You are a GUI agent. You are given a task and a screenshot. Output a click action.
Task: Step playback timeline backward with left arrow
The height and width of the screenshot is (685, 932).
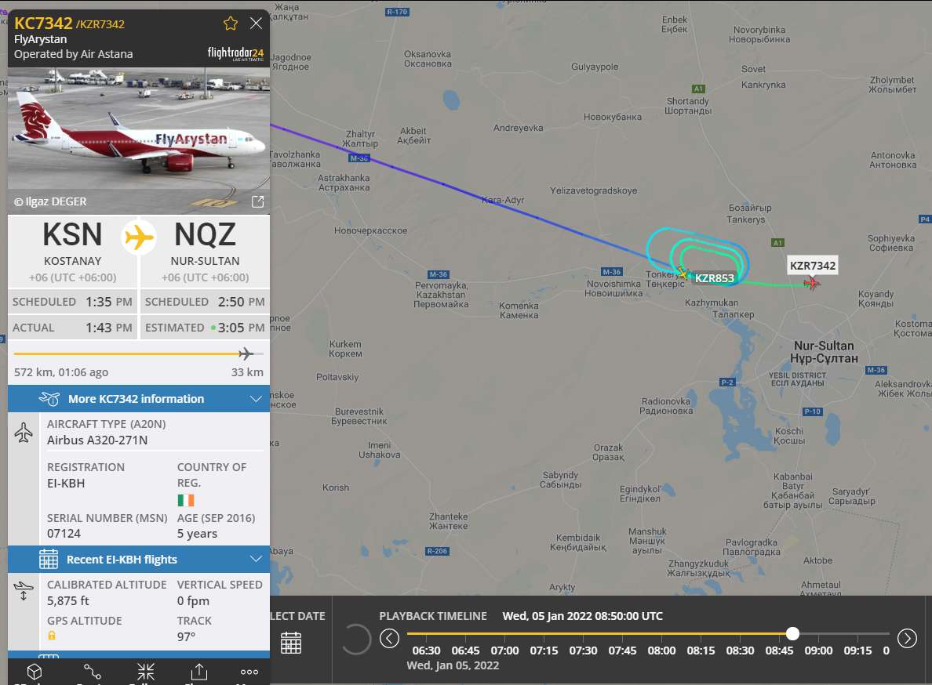(x=389, y=639)
